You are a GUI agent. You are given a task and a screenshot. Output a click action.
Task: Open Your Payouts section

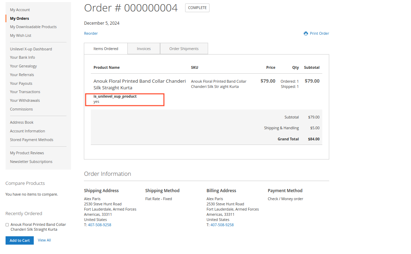tap(21, 83)
